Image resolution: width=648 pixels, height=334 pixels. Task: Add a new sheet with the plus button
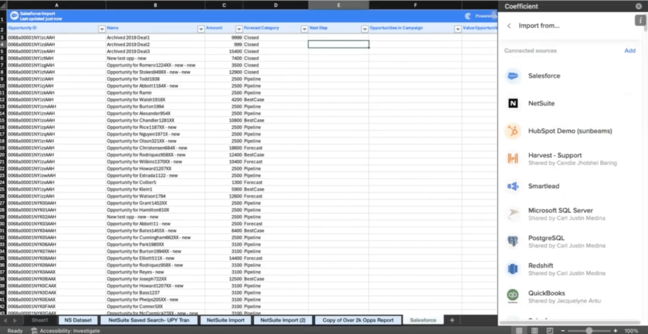click(x=452, y=320)
